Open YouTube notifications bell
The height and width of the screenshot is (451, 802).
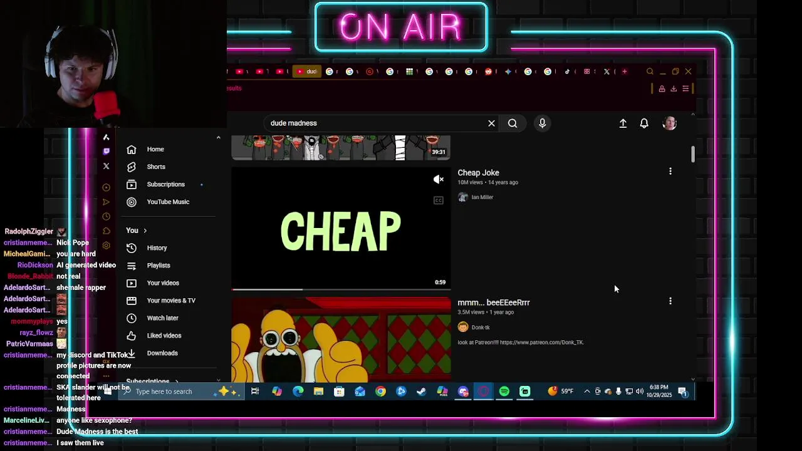coord(644,123)
